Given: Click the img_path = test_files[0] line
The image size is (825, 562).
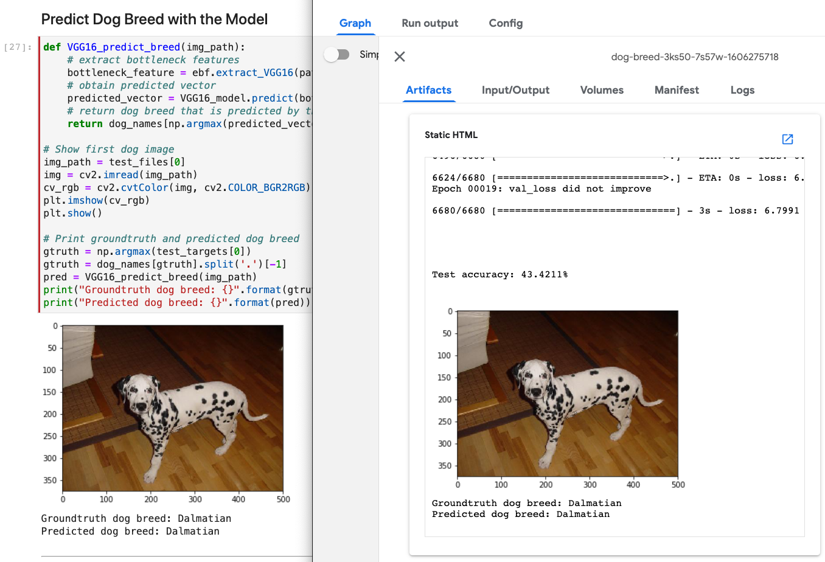Looking at the screenshot, I should tap(114, 162).
